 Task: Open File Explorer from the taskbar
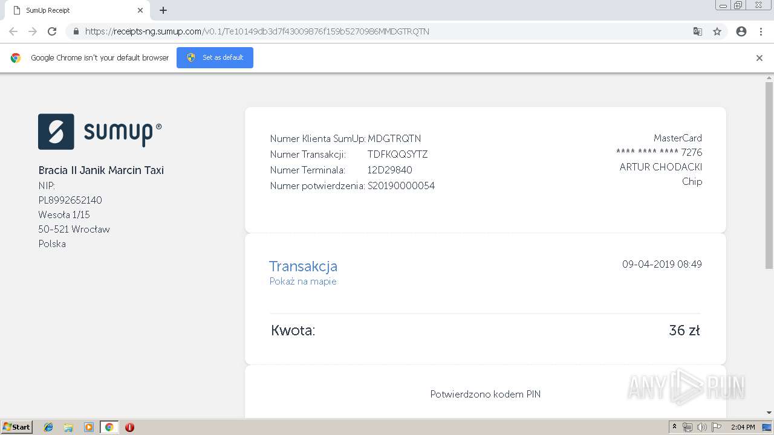coord(68,427)
